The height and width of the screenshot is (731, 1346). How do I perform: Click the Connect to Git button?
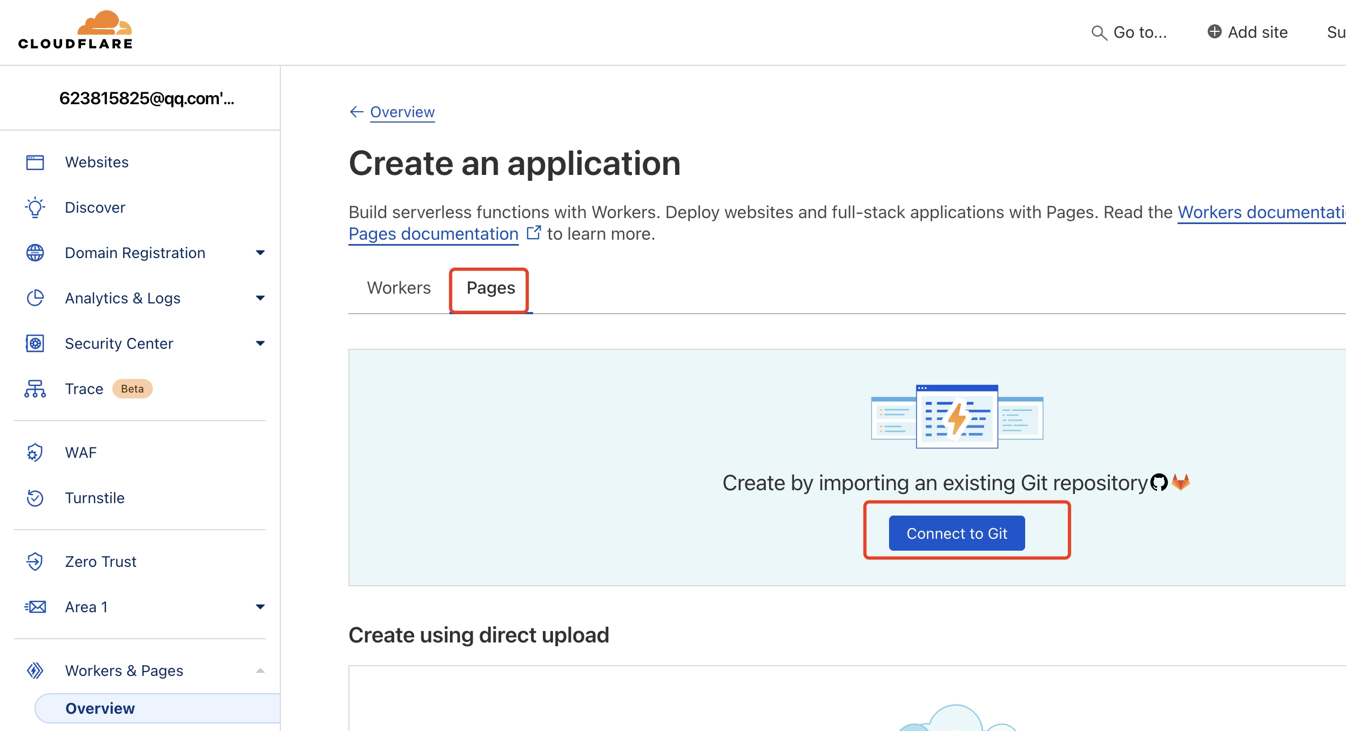pyautogui.click(x=957, y=533)
